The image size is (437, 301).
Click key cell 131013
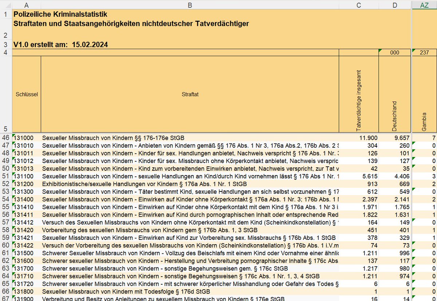tap(27, 169)
